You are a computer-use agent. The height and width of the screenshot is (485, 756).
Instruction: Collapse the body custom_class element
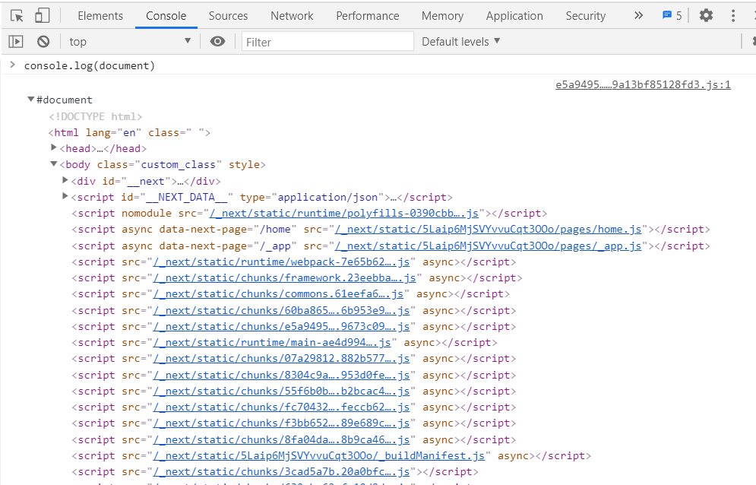[54, 164]
